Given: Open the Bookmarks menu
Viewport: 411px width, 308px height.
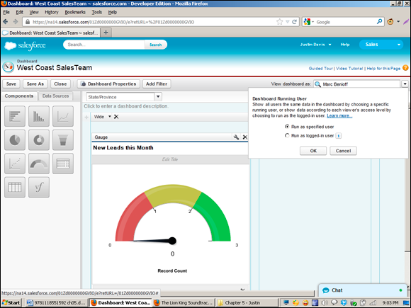Looking at the screenshot, I should point(75,12).
